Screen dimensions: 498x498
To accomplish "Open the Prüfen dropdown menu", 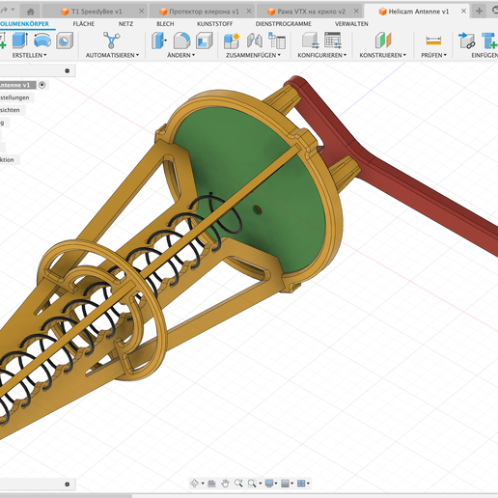I will coord(433,55).
